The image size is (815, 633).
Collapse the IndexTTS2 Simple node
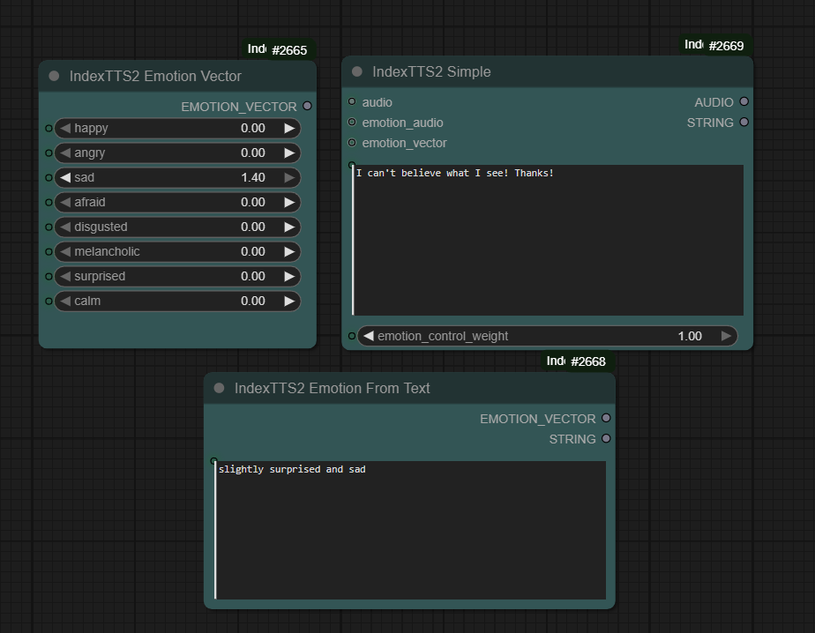(x=357, y=72)
